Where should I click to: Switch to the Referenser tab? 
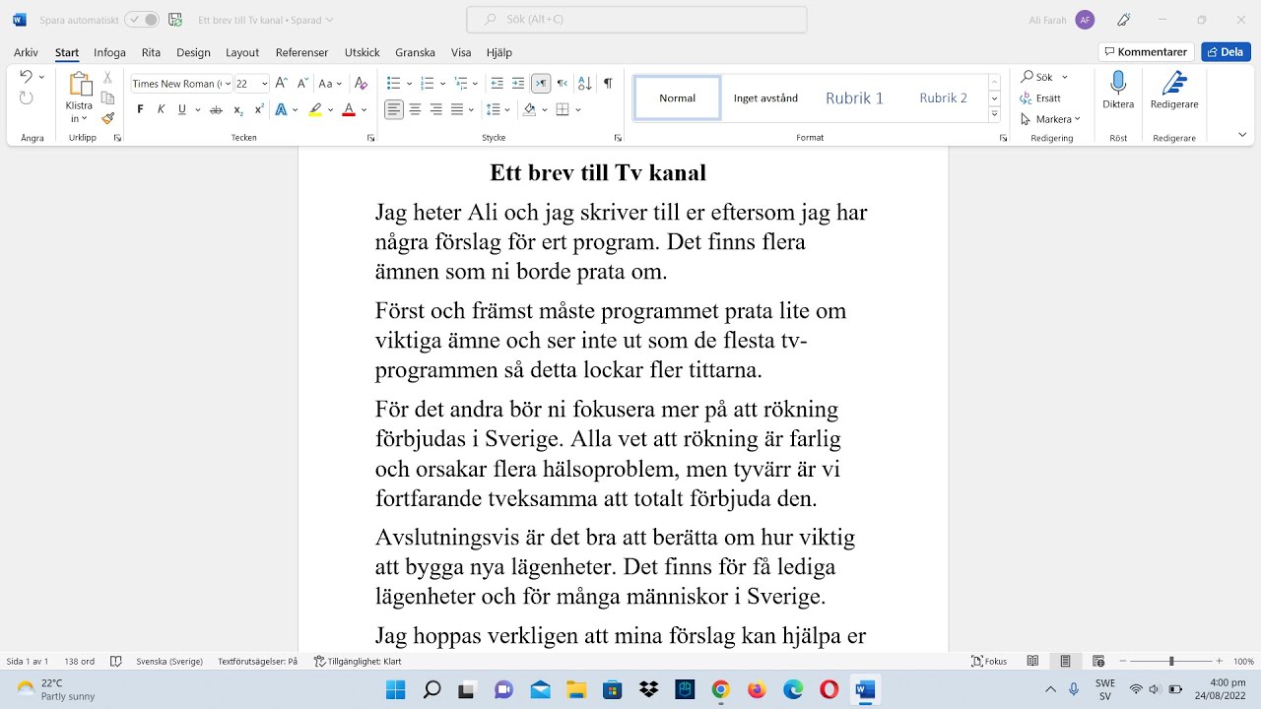click(x=301, y=52)
